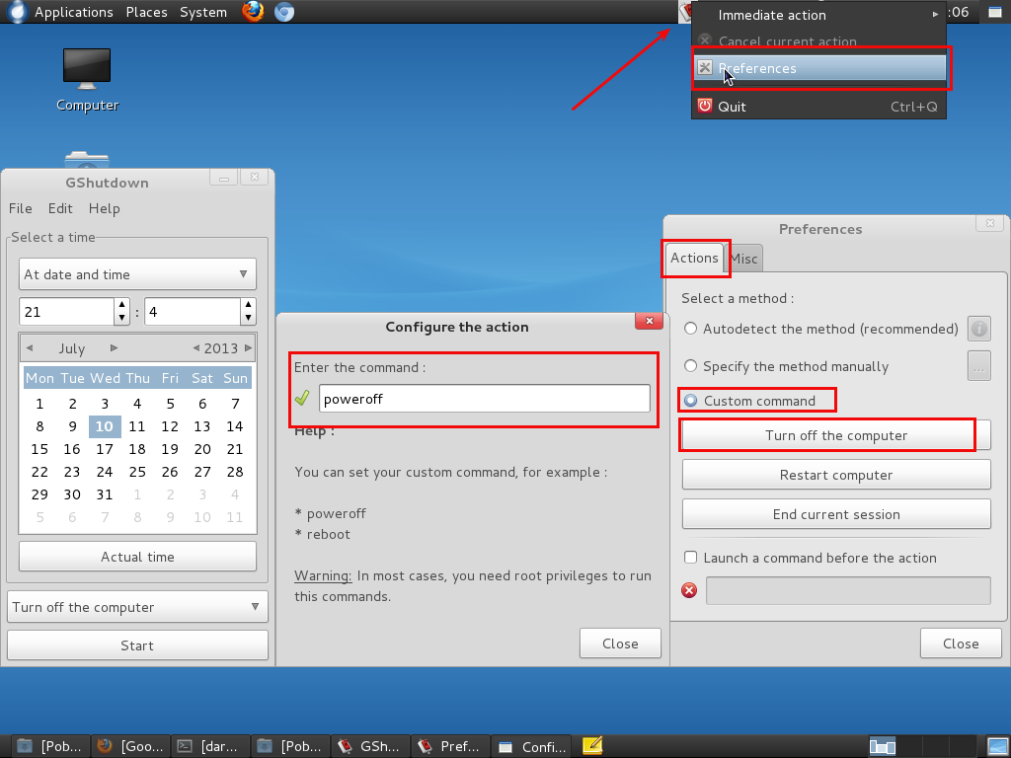Click the Restart computer button
Viewport: 1011px width, 758px height.
click(836, 475)
